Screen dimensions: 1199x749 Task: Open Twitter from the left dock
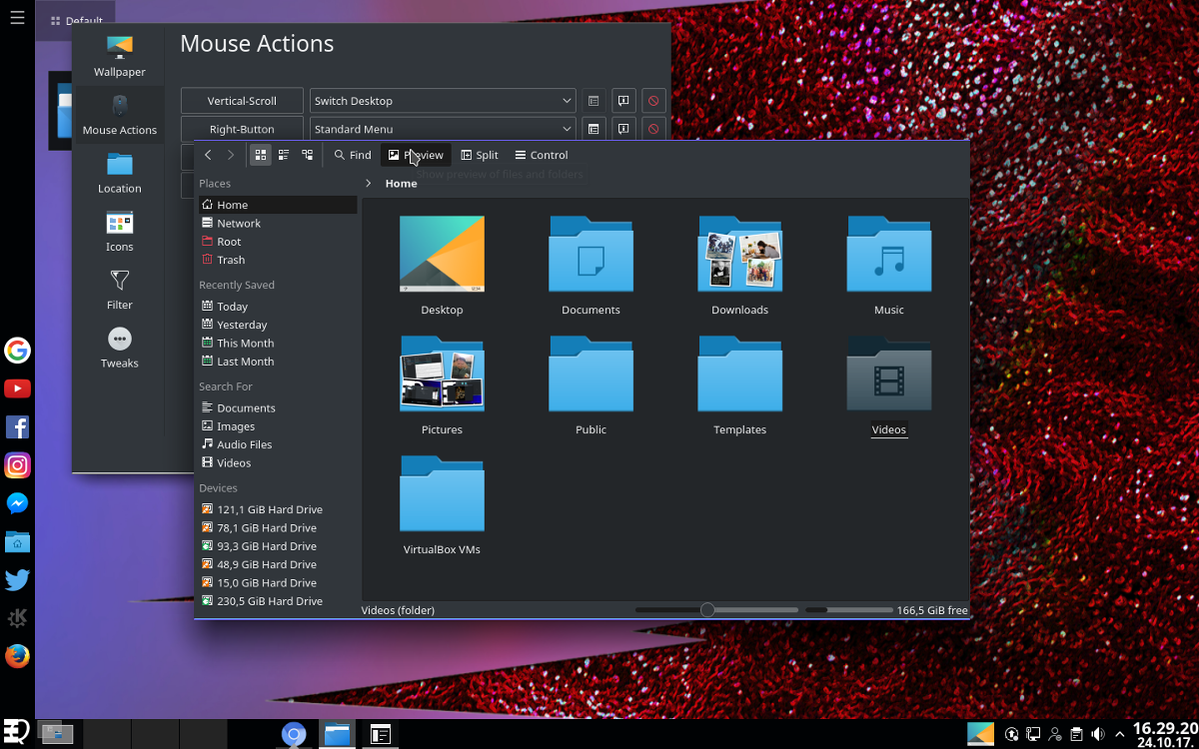(x=17, y=580)
